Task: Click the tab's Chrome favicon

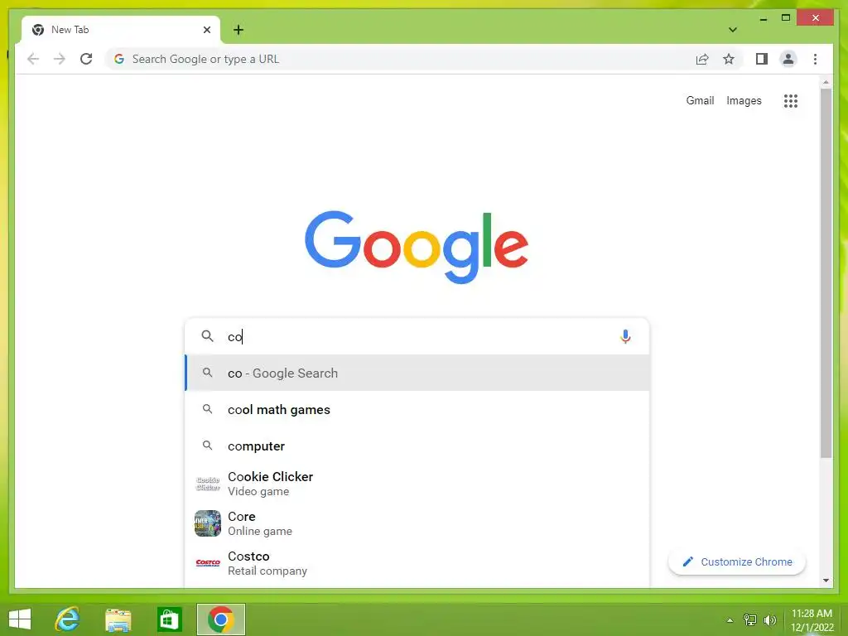Action: (38, 30)
